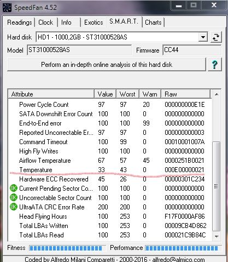
Task: Select the Temperature attribute row
Action: tap(110, 170)
